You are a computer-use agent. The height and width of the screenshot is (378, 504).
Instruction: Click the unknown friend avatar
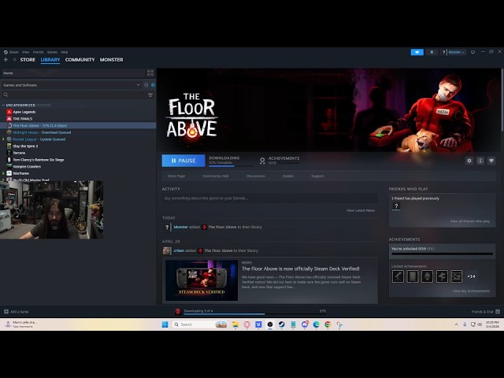click(x=396, y=206)
